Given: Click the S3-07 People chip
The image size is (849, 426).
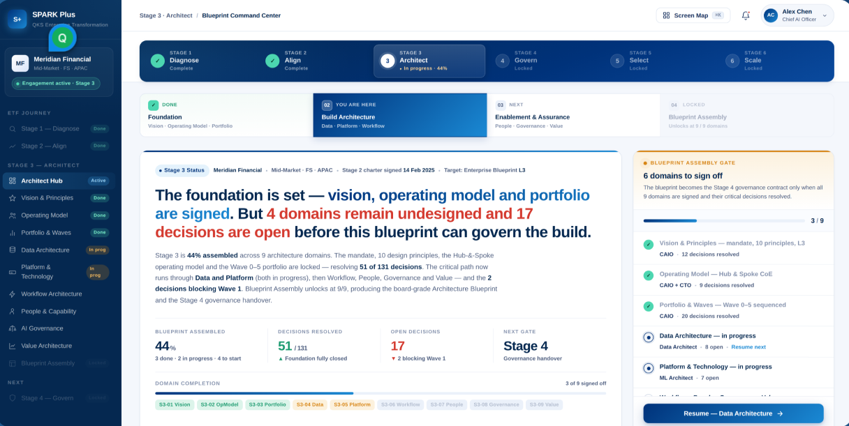Looking at the screenshot, I should tap(447, 404).
